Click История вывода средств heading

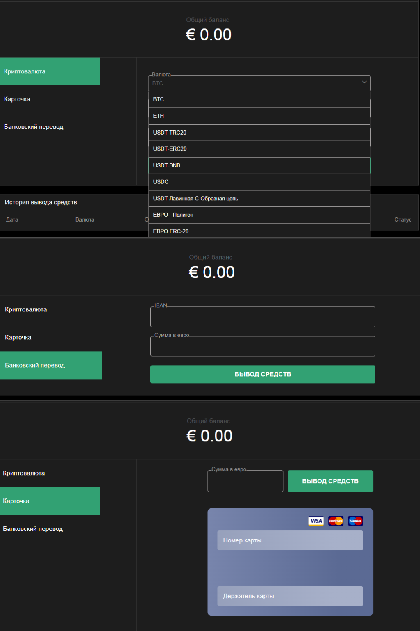point(41,202)
